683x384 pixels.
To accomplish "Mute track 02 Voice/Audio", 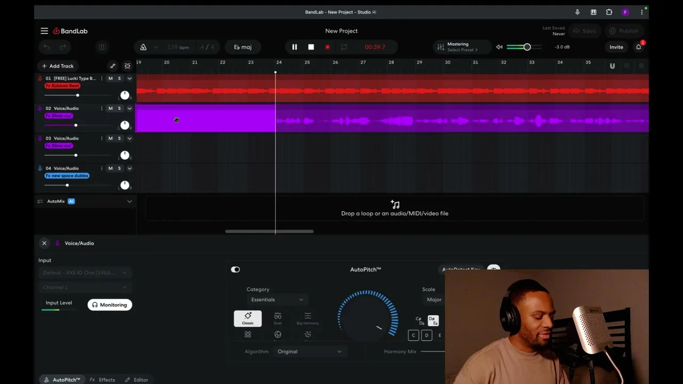I will [110, 108].
